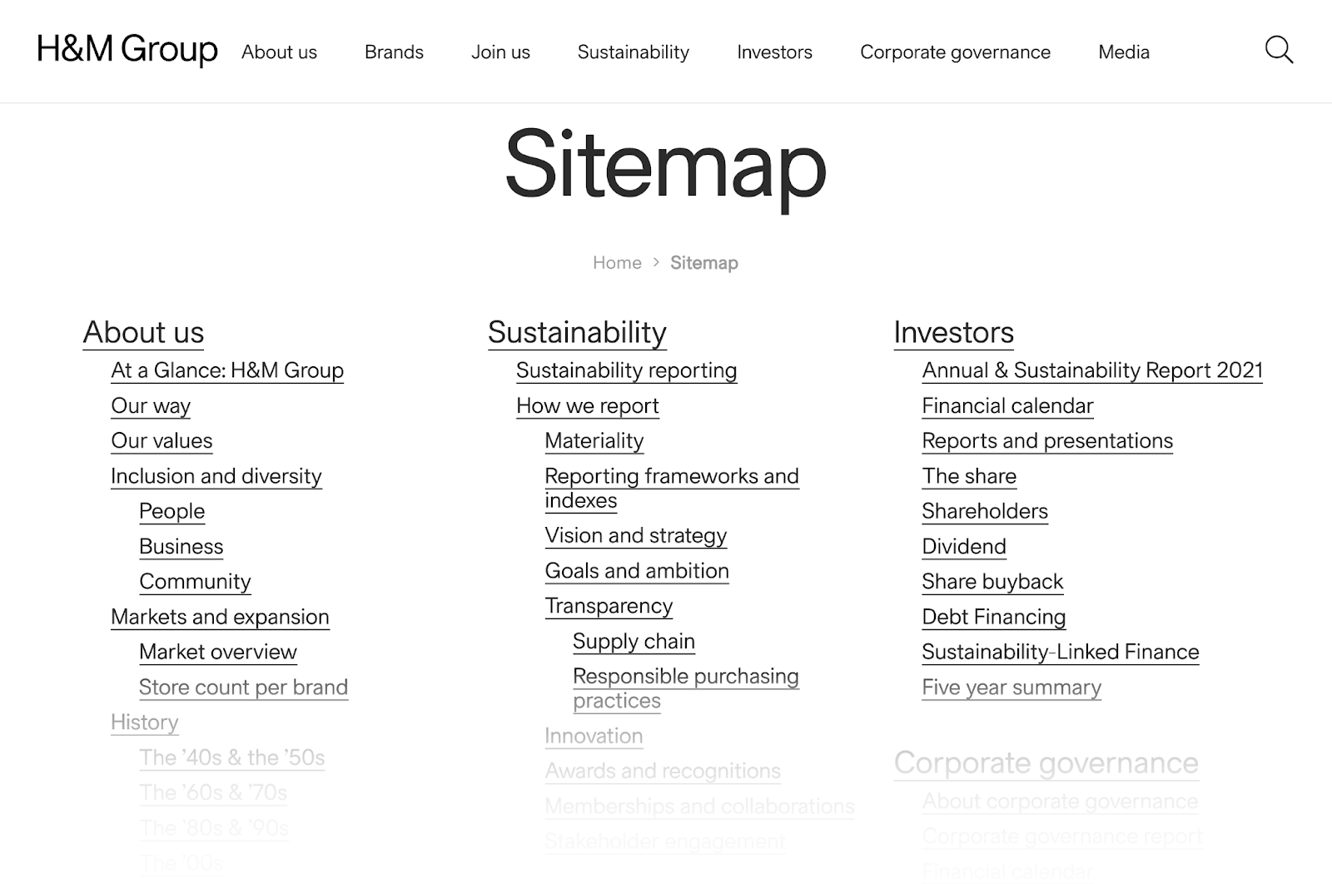Open the Annual & Sustainability Report 2021
Screen dimensions: 1332x884
coord(1091,370)
